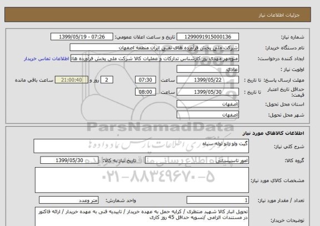Image resolution: width=320 pixels, height=226 pixels.
Task: Click the شماره نیاز field 1299091915000136
Action: pyautogui.click(x=208, y=37)
